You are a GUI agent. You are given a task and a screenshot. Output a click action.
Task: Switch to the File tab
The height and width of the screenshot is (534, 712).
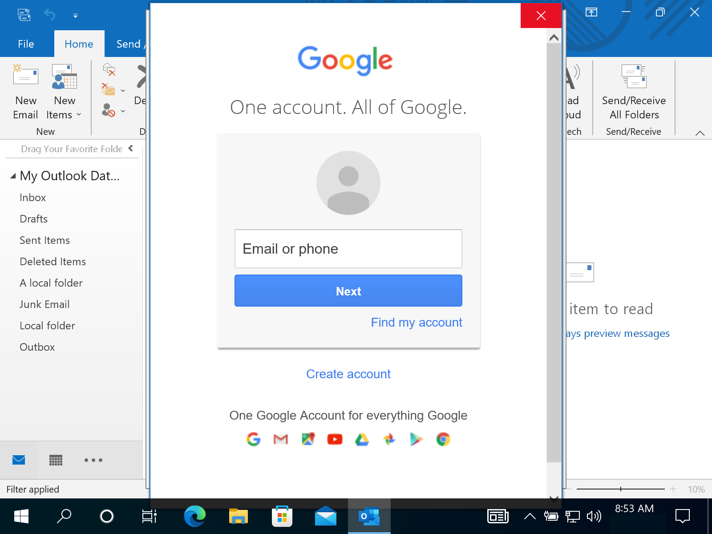click(26, 44)
